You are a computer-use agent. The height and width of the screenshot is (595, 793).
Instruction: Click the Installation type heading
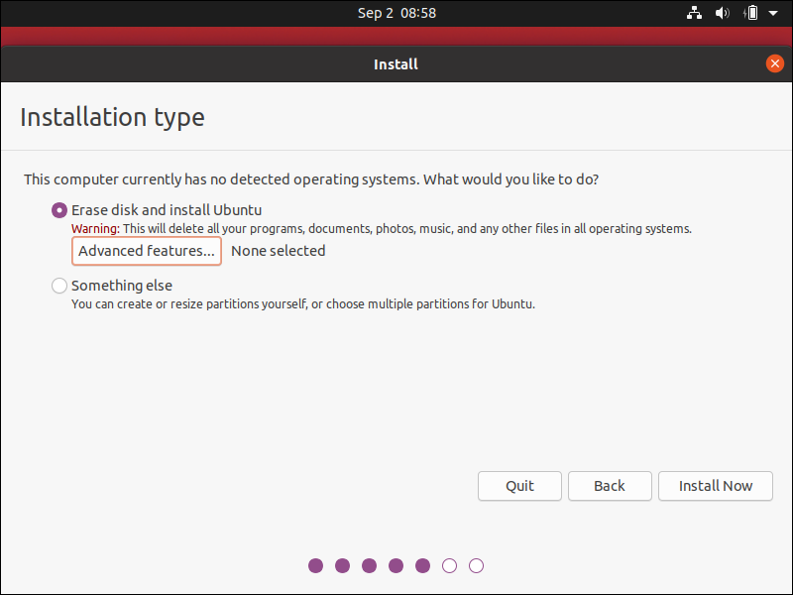pyautogui.click(x=112, y=117)
